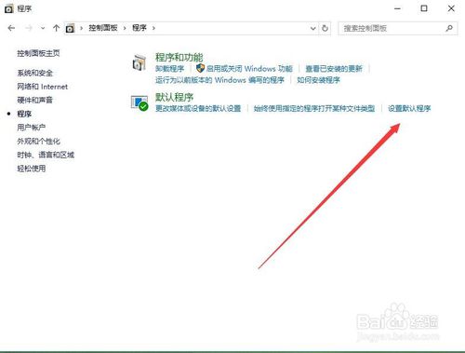Screen dimensions: 465x353
Task: Click the Control Panel icon in address bar
Action: tap(71, 28)
